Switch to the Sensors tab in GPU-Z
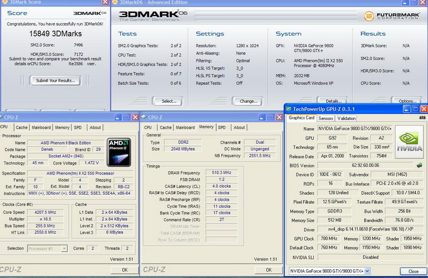Screen dimensions: 428x278 click(326, 118)
